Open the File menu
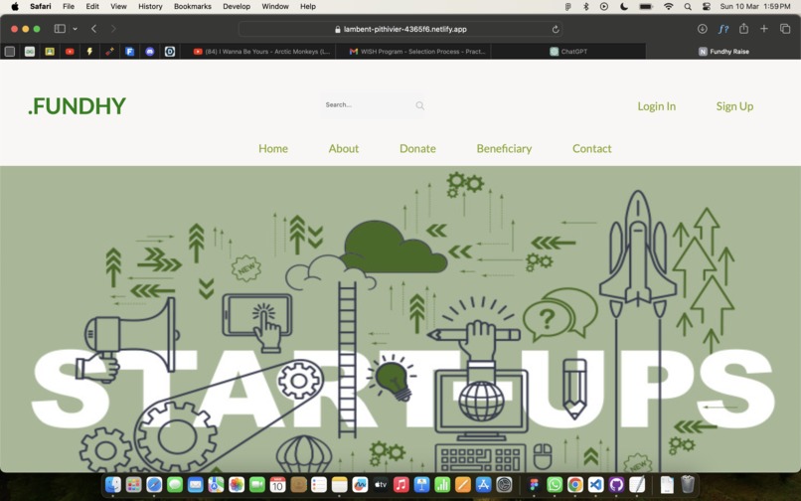801x501 pixels. (69, 6)
